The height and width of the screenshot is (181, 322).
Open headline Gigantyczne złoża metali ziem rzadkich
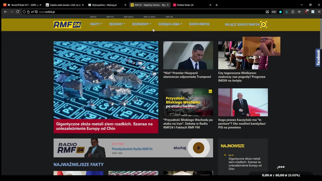[x=104, y=126]
